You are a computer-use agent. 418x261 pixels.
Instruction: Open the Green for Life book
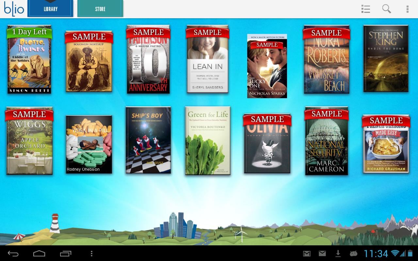[x=208, y=141]
